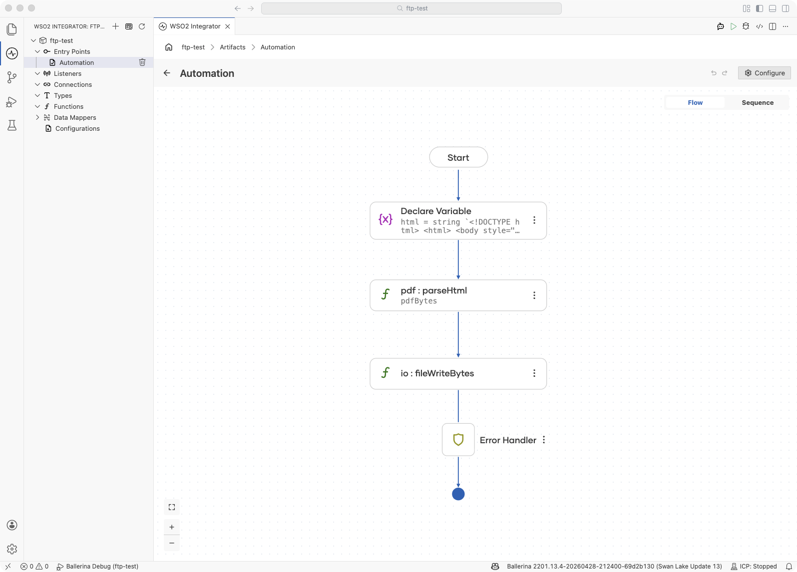Go back using the arrow beside Automation title
This screenshot has height=572, width=797.
167,73
